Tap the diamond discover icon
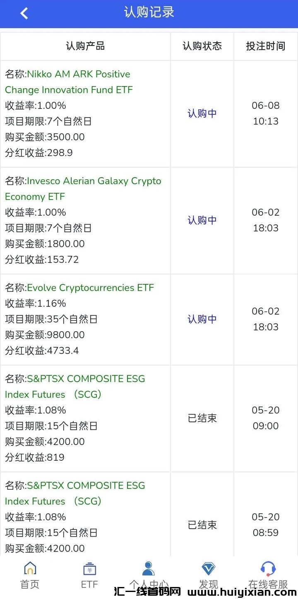 click(208, 568)
